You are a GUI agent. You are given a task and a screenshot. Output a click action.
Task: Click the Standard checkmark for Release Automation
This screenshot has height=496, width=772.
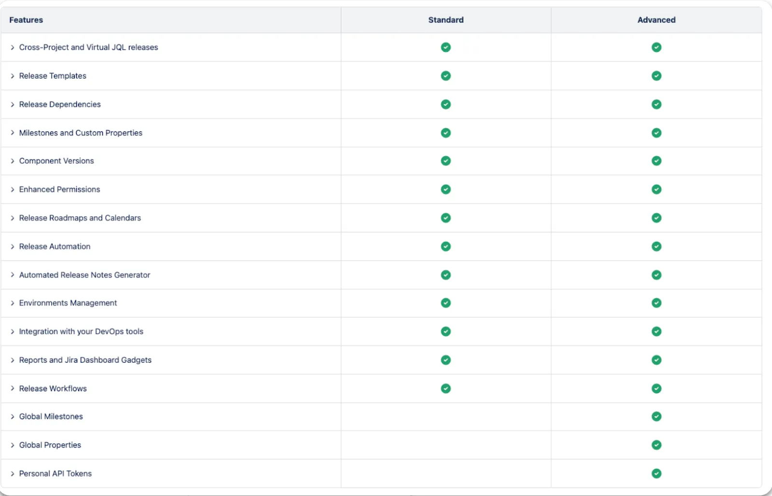445,246
